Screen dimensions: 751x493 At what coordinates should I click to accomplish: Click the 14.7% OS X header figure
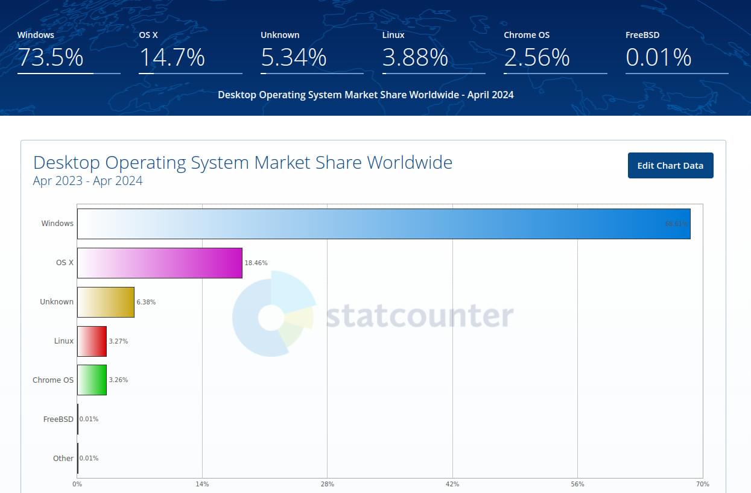tap(172, 58)
